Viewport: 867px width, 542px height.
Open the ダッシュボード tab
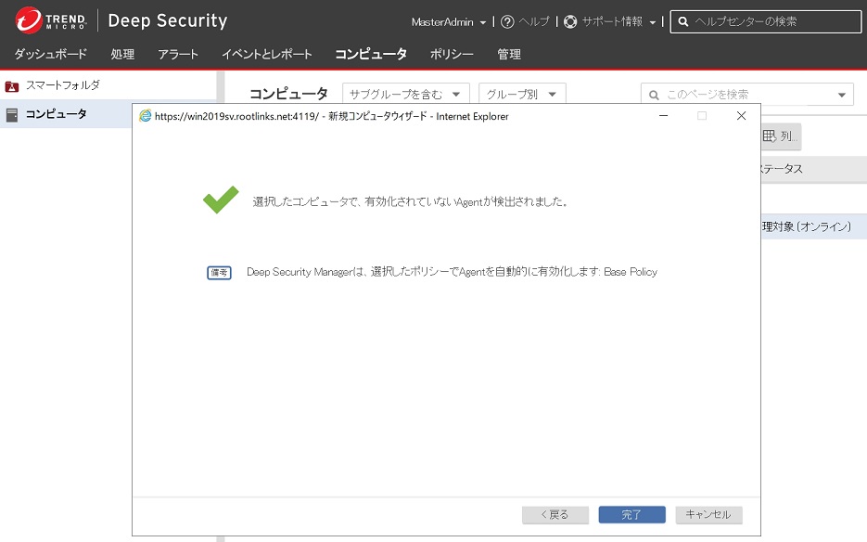click(50, 54)
